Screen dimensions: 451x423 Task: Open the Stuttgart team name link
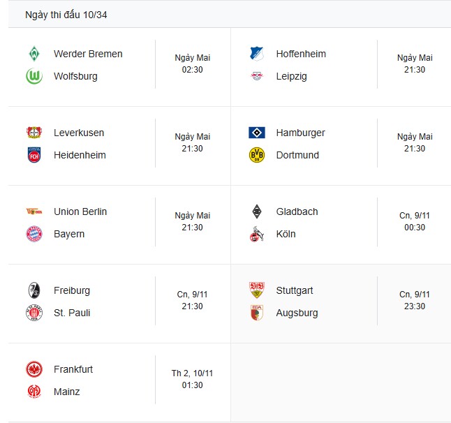(x=295, y=290)
